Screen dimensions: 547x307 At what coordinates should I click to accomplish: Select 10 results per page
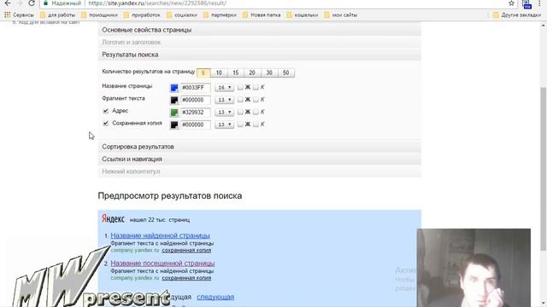click(219, 72)
